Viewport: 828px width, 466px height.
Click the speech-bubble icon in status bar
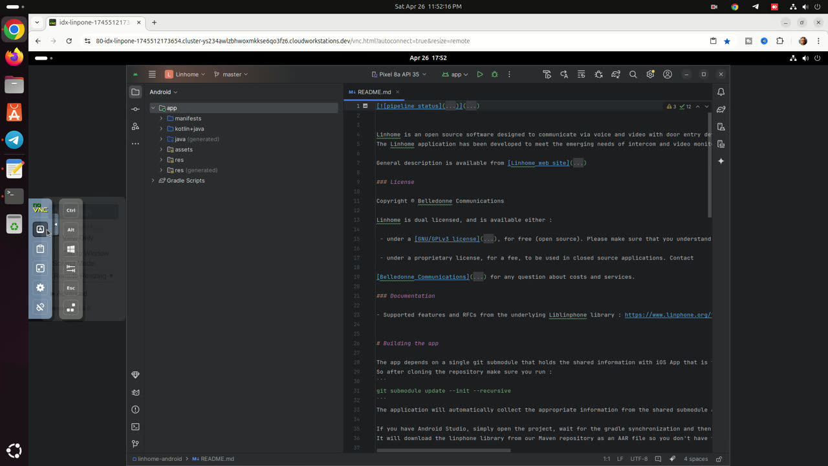pyautogui.click(x=658, y=459)
